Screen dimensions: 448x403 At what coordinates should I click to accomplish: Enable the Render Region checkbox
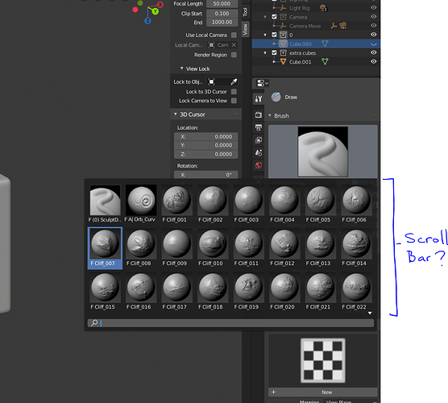pos(234,55)
